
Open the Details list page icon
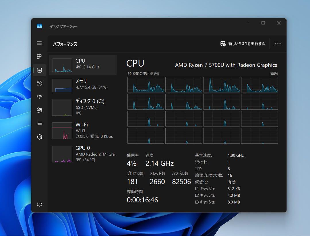(39, 123)
